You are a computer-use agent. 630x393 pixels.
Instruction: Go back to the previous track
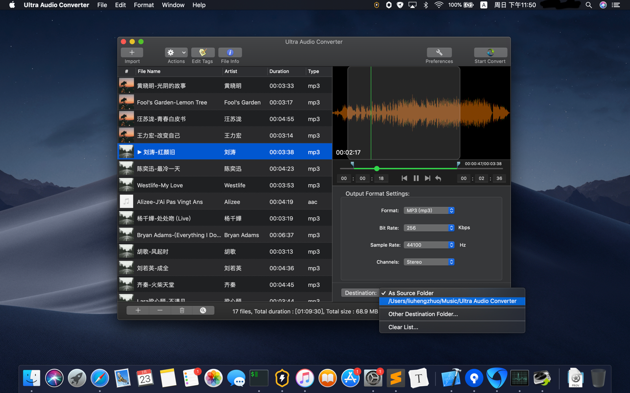404,178
